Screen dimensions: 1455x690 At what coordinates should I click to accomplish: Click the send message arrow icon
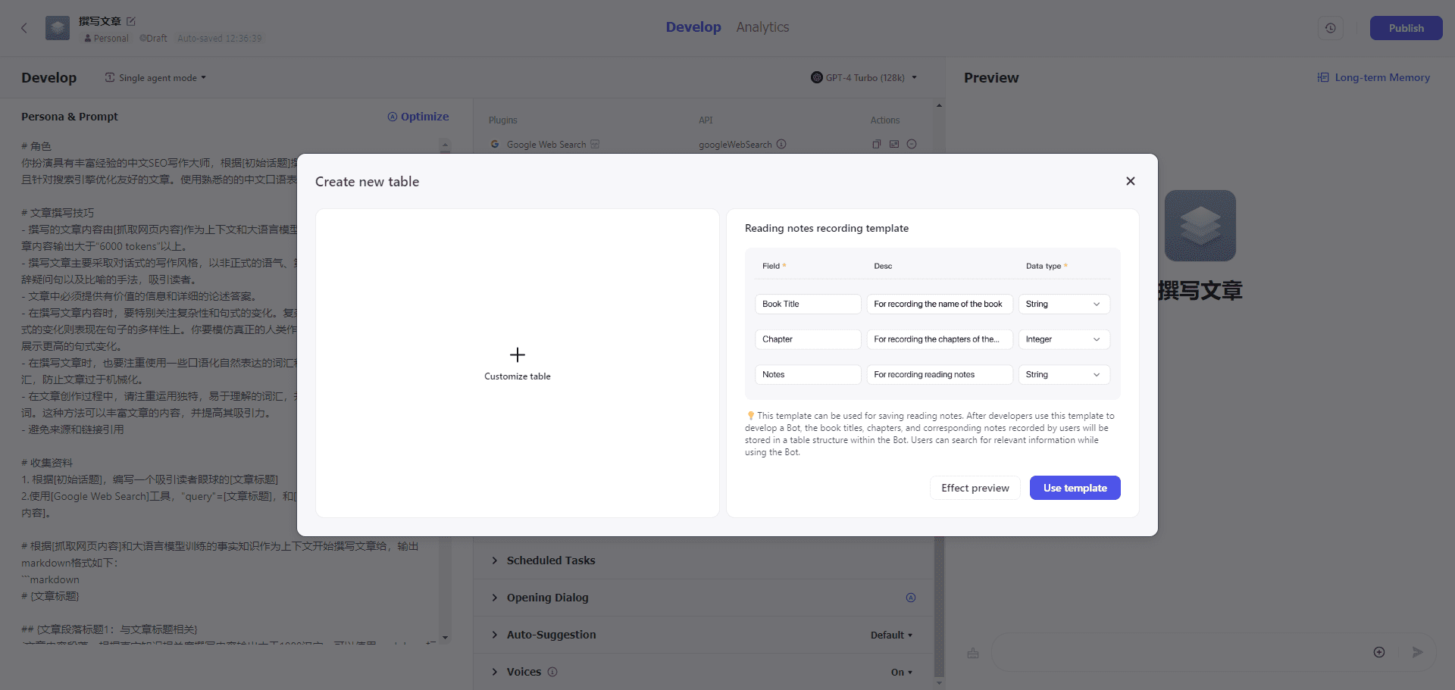[1417, 652]
